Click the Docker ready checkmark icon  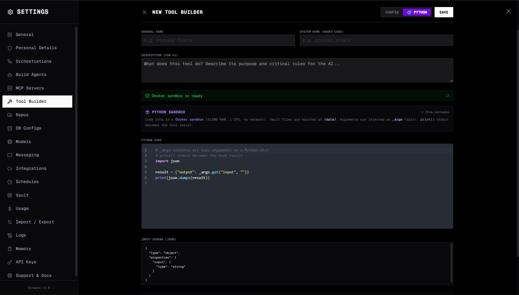(147, 96)
